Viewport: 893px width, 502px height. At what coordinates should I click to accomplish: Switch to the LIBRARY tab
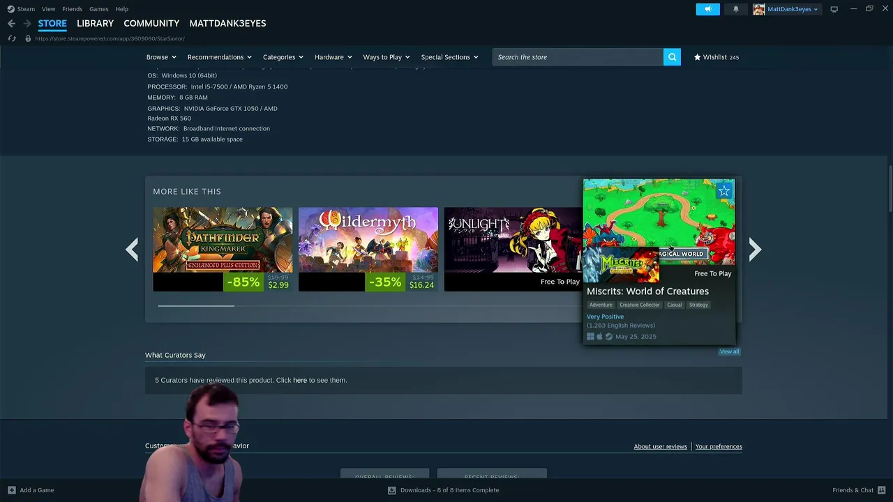click(95, 23)
